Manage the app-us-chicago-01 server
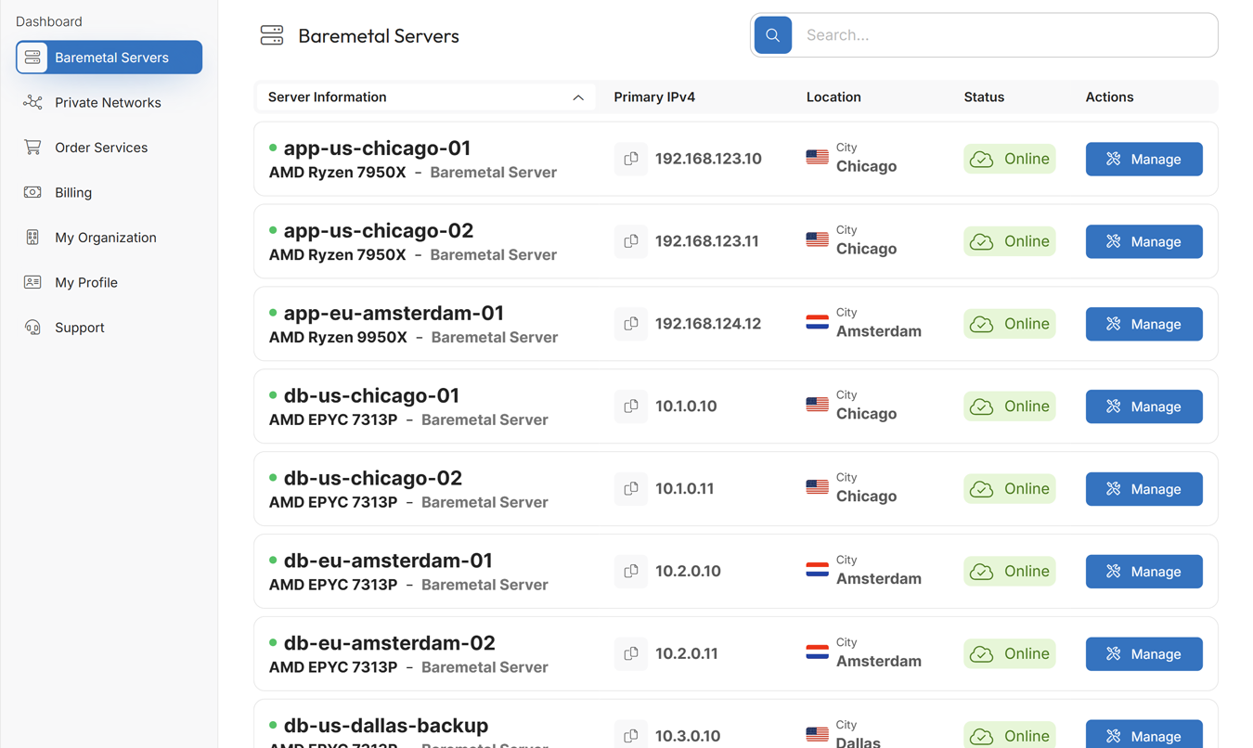The height and width of the screenshot is (748, 1253). tap(1143, 160)
